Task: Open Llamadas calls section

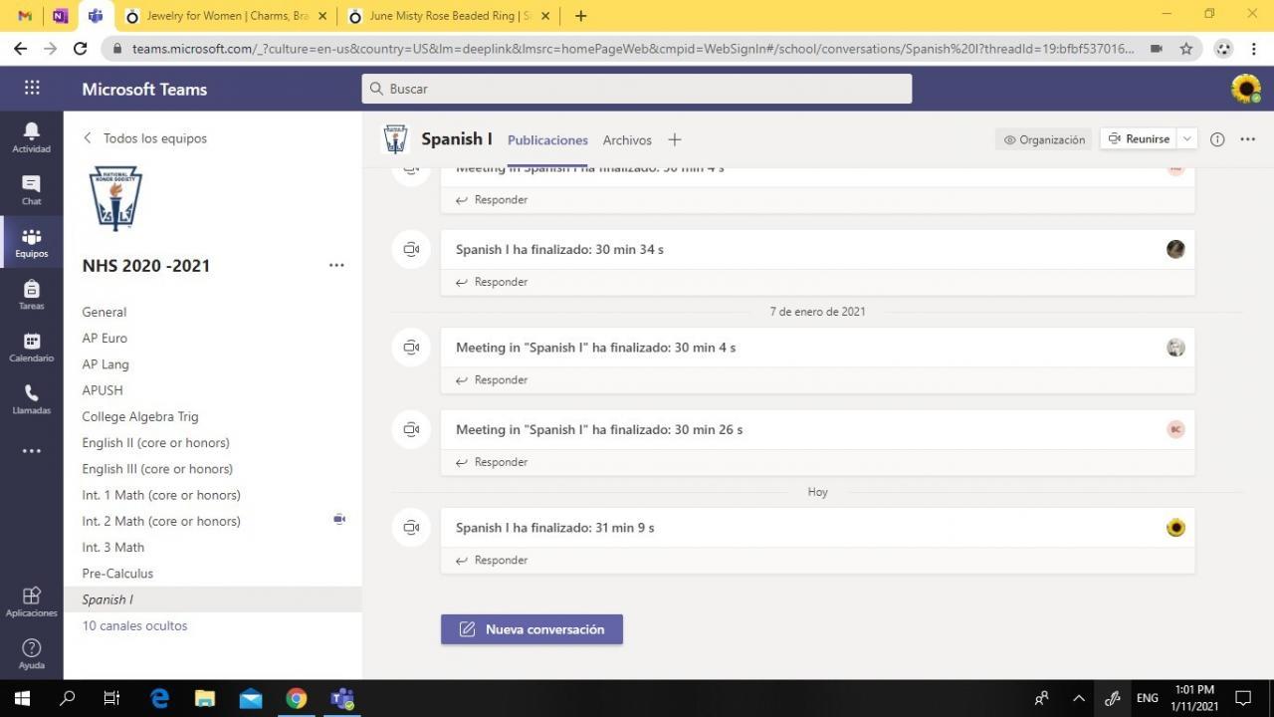Action: point(32,399)
